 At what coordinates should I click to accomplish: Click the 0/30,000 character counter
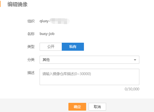tap(132, 89)
